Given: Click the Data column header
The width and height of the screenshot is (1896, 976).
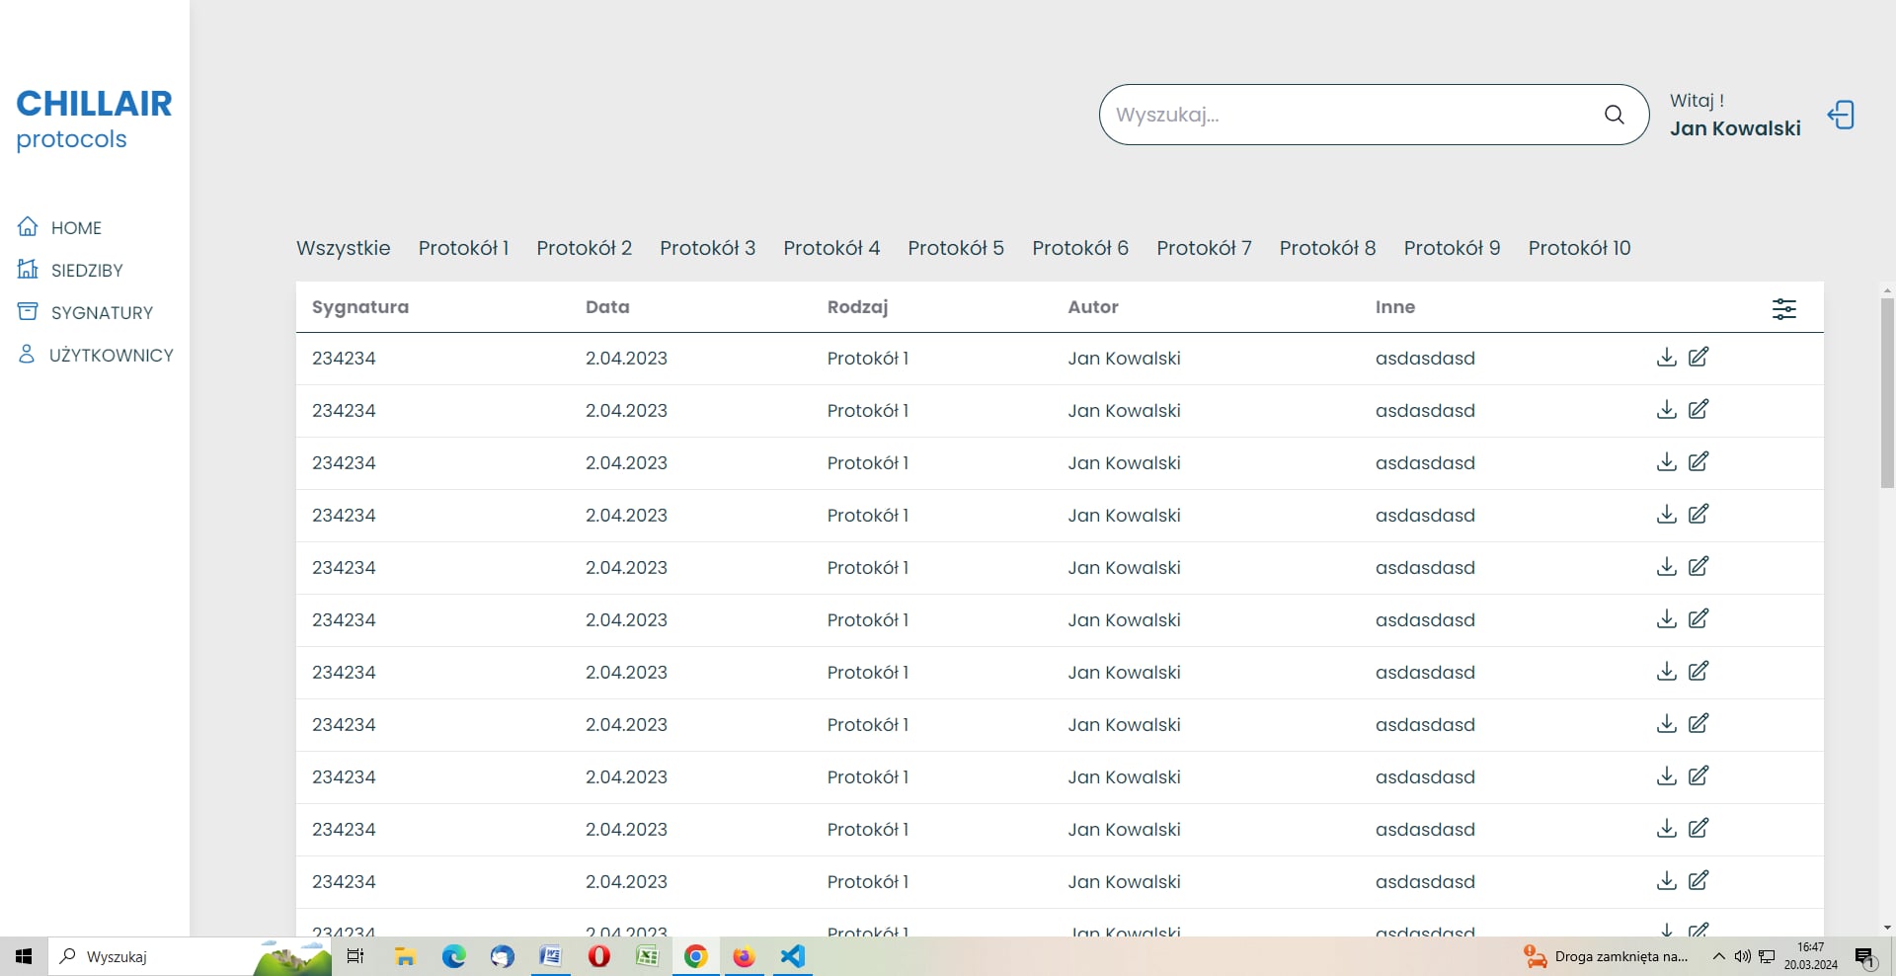Looking at the screenshot, I should tap(607, 307).
